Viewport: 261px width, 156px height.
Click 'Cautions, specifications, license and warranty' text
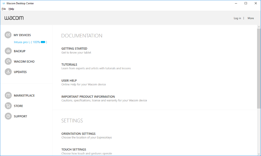click(x=104, y=100)
